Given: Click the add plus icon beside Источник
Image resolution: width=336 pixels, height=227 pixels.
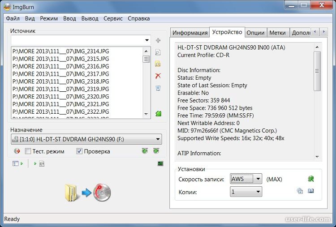Looking at the screenshot, I should point(158,41).
